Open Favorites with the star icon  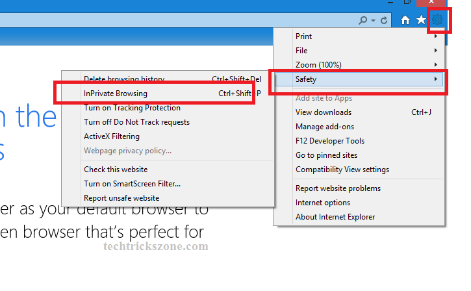point(421,20)
